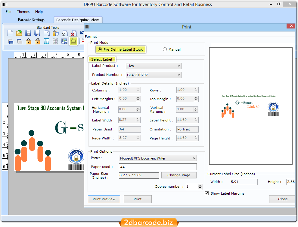Click the Columns spinner up arrow
The width and height of the screenshot is (298, 227).
click(138, 88)
